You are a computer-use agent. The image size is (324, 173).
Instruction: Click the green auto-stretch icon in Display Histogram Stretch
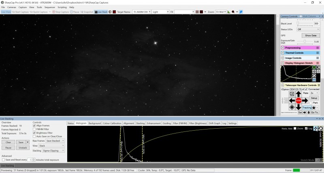pos(314,67)
